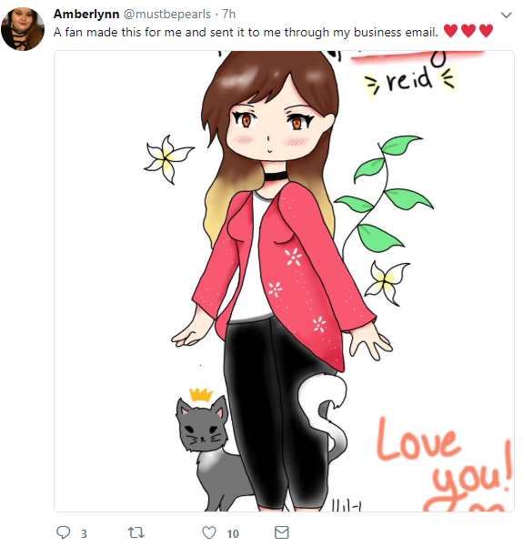The height and width of the screenshot is (547, 523).
Task: Reply to Amberlynn's tweet via speech bubble icon
Action: coord(64,532)
